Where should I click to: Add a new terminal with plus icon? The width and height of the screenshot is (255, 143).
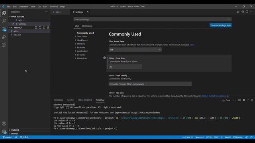point(233,100)
